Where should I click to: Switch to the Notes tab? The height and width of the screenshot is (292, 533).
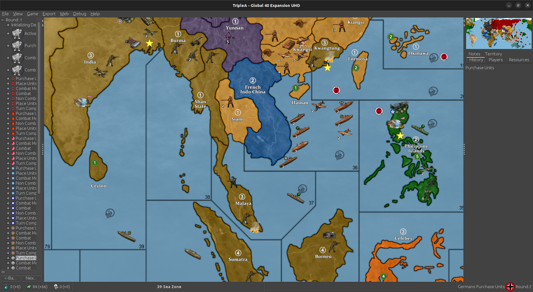pyautogui.click(x=474, y=54)
